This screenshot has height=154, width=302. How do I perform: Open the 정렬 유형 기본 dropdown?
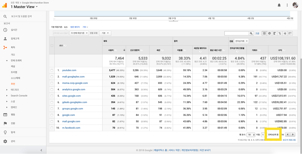(x=105, y=33)
